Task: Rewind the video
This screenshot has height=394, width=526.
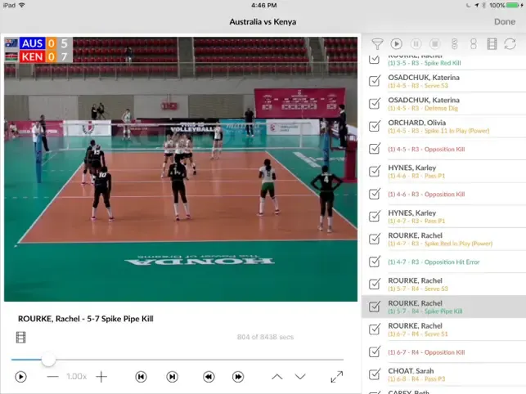Action: click(209, 377)
